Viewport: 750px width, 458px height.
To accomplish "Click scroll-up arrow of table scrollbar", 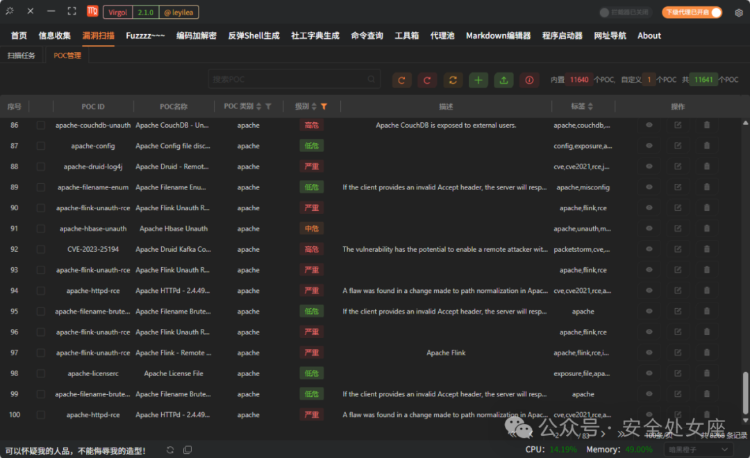I will [x=745, y=123].
